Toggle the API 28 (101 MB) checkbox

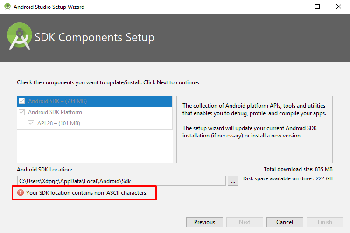click(31, 123)
